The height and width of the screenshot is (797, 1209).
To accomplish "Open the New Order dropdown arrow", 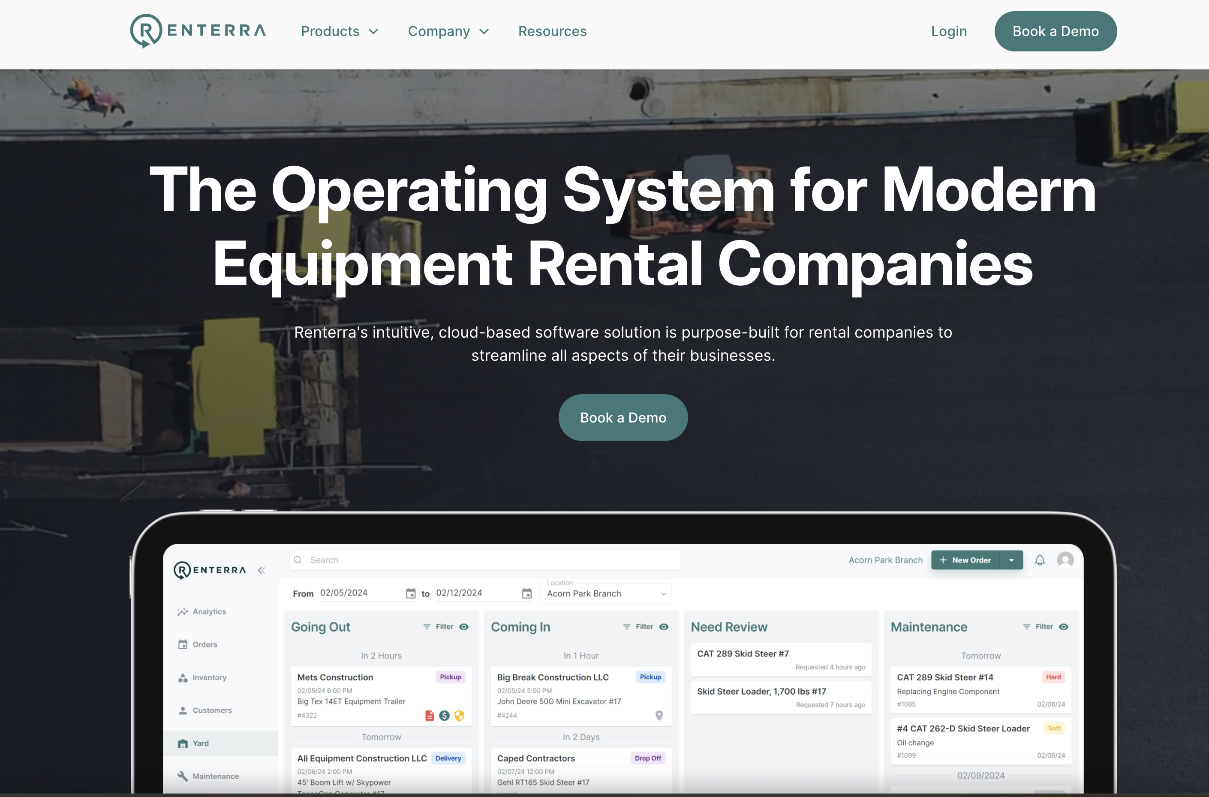I will click(x=1011, y=560).
